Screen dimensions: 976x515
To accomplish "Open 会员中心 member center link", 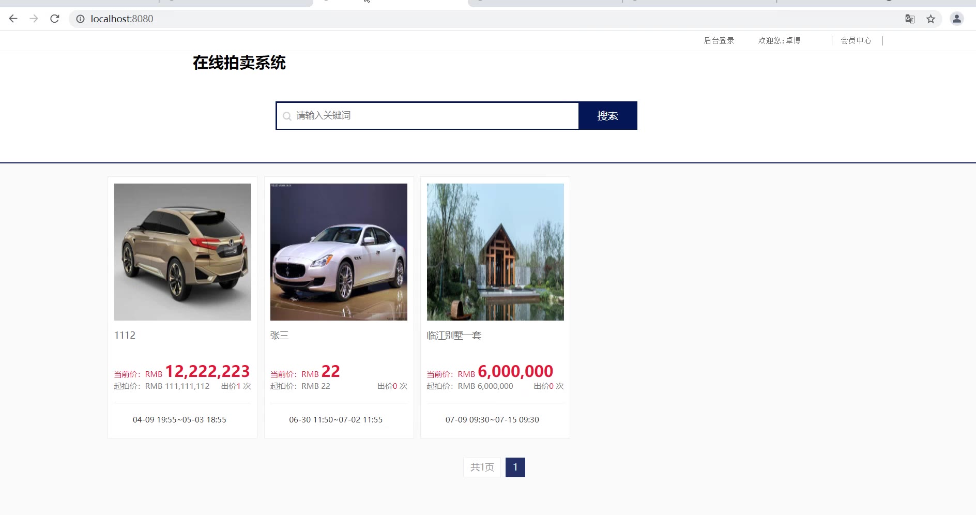I will point(856,40).
